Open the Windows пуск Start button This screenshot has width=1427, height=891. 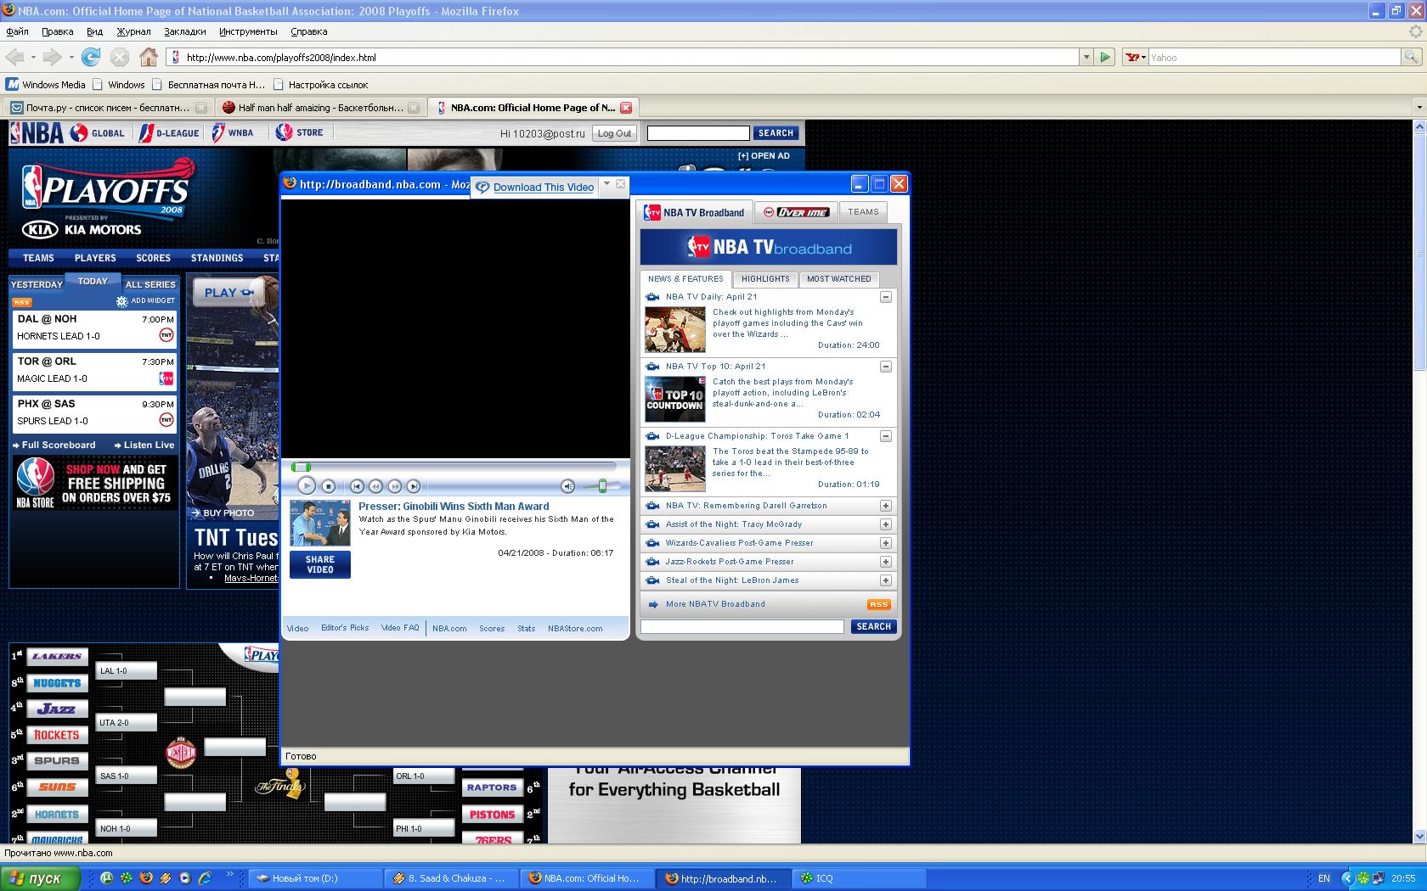click(40, 878)
